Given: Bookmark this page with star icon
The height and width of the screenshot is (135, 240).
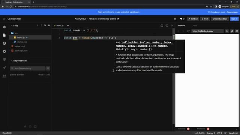Looking at the screenshot, I should pos(211,7).
